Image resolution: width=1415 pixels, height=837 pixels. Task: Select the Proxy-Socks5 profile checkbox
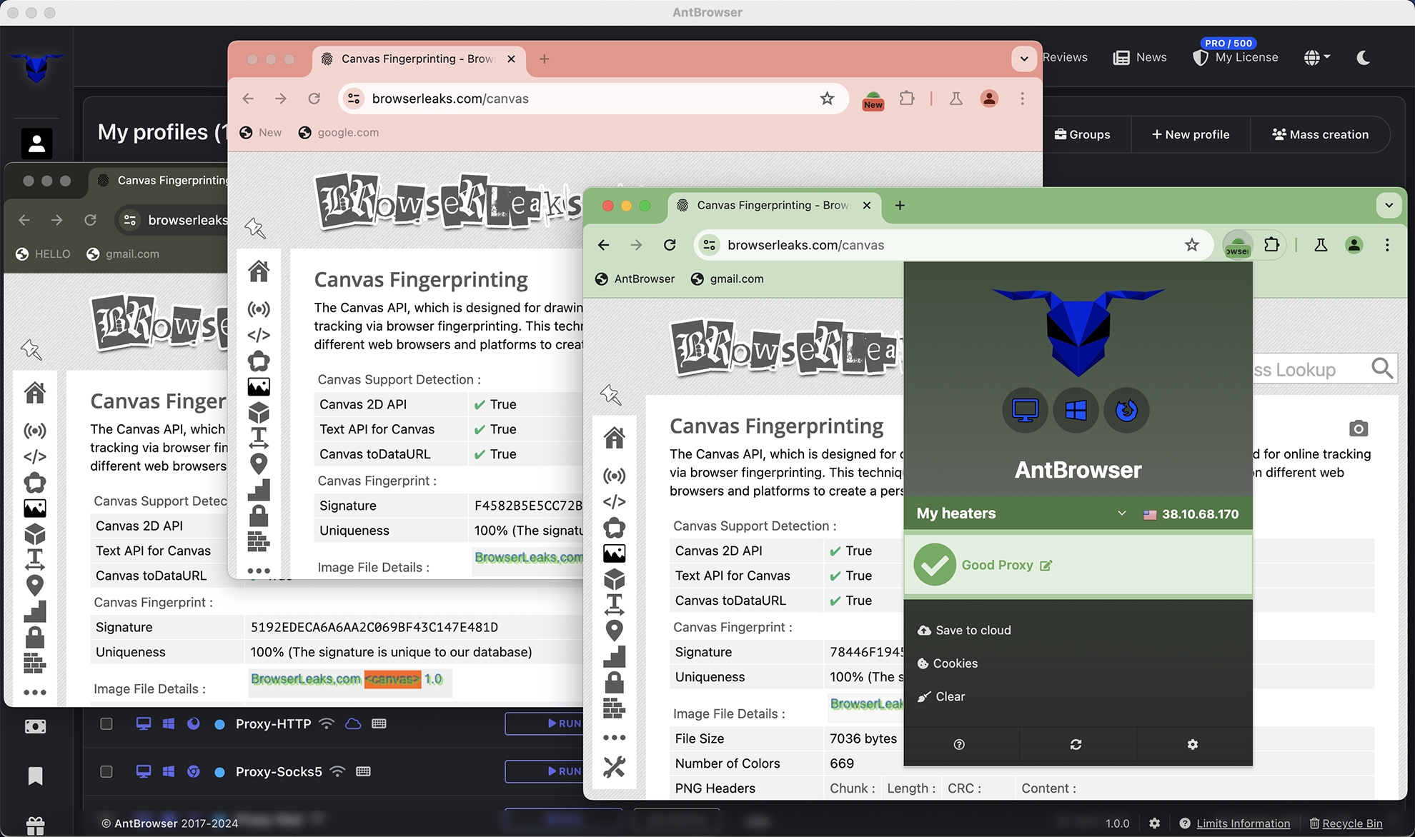pyautogui.click(x=106, y=771)
